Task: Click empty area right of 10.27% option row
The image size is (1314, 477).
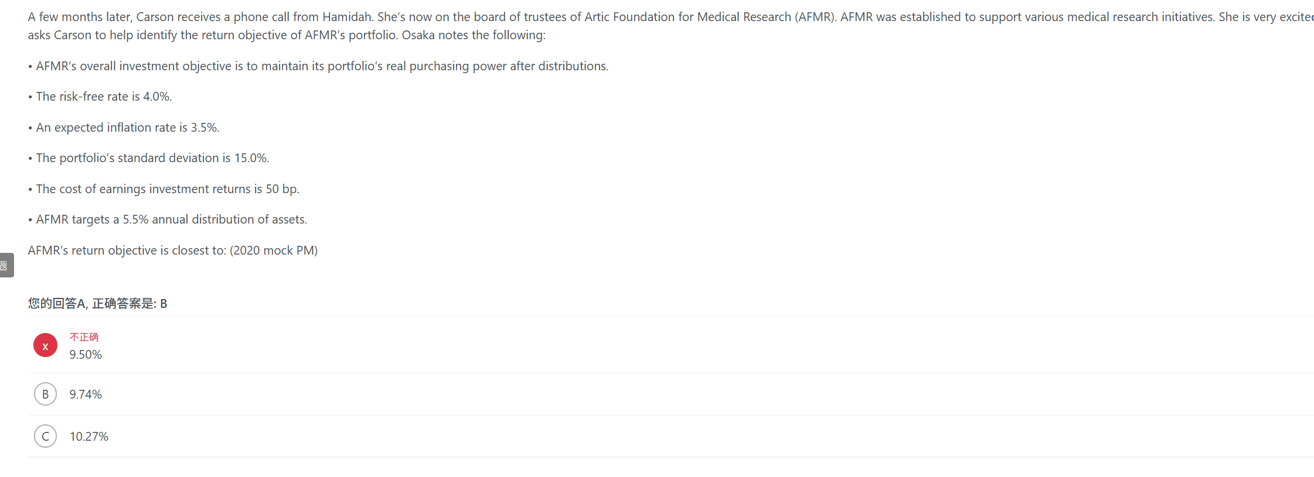Action: coord(703,437)
